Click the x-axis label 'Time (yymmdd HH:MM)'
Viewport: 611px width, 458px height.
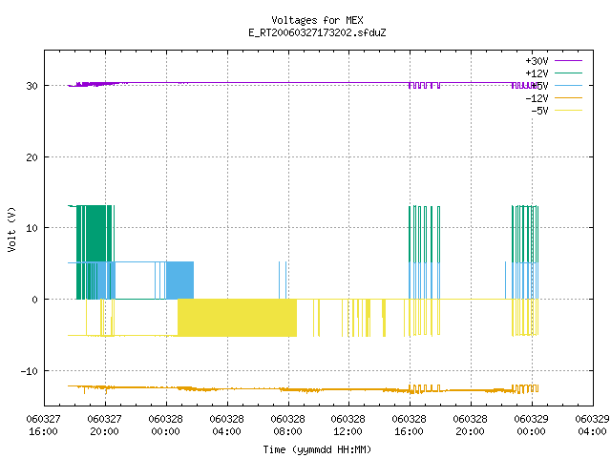pos(317,449)
